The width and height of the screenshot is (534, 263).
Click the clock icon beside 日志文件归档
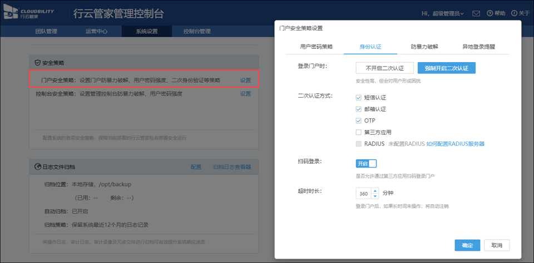click(38, 166)
